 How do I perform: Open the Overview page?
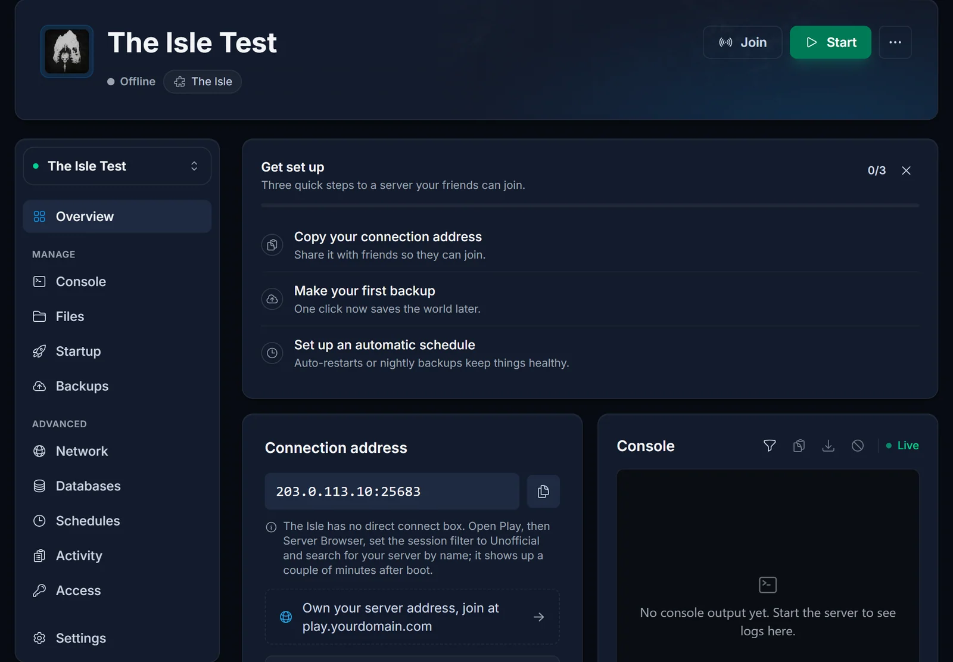coord(117,216)
